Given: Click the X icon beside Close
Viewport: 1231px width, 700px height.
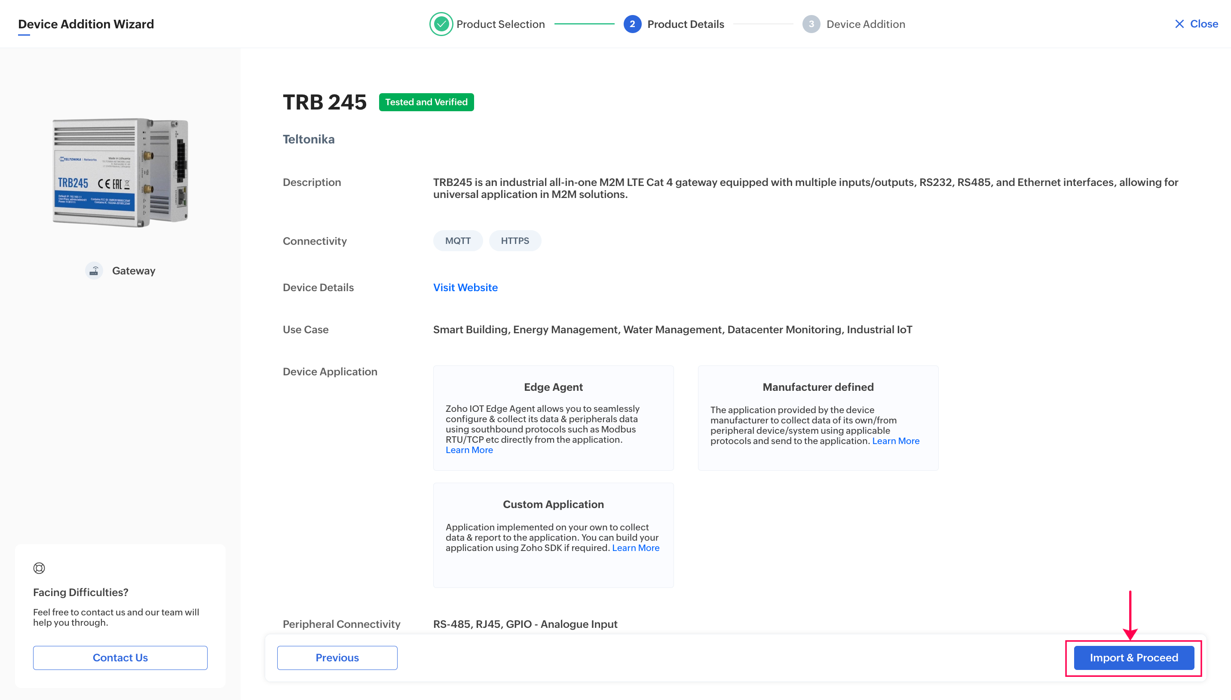Looking at the screenshot, I should point(1179,24).
